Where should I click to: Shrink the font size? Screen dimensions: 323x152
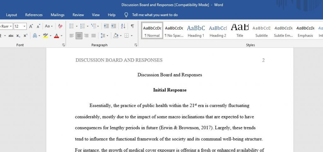(x=38, y=26)
